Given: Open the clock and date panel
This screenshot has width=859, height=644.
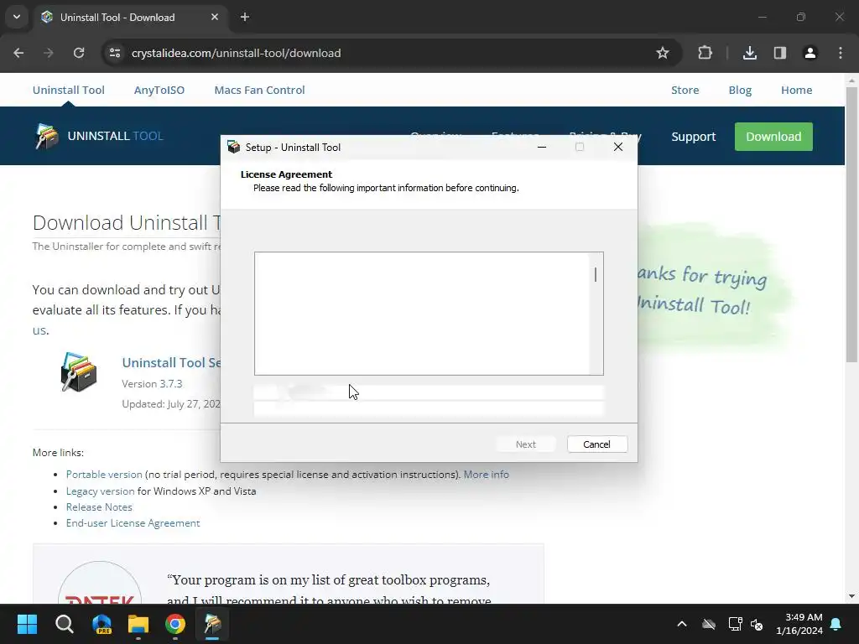Looking at the screenshot, I should tap(799, 624).
